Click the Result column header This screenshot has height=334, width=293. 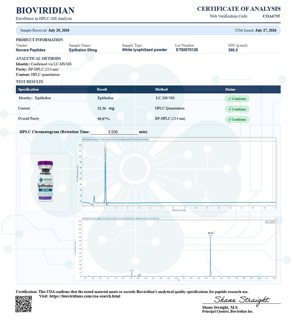(x=102, y=89)
